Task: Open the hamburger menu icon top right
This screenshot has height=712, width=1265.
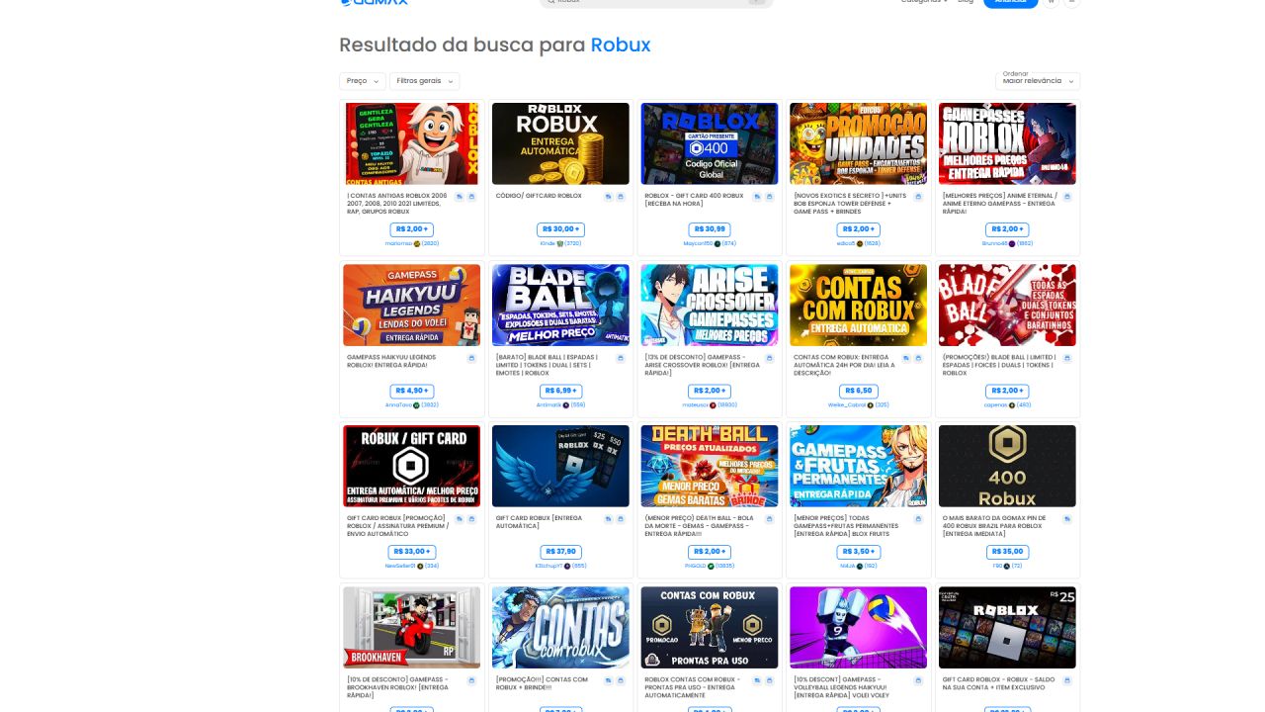Action: pyautogui.click(x=1071, y=2)
